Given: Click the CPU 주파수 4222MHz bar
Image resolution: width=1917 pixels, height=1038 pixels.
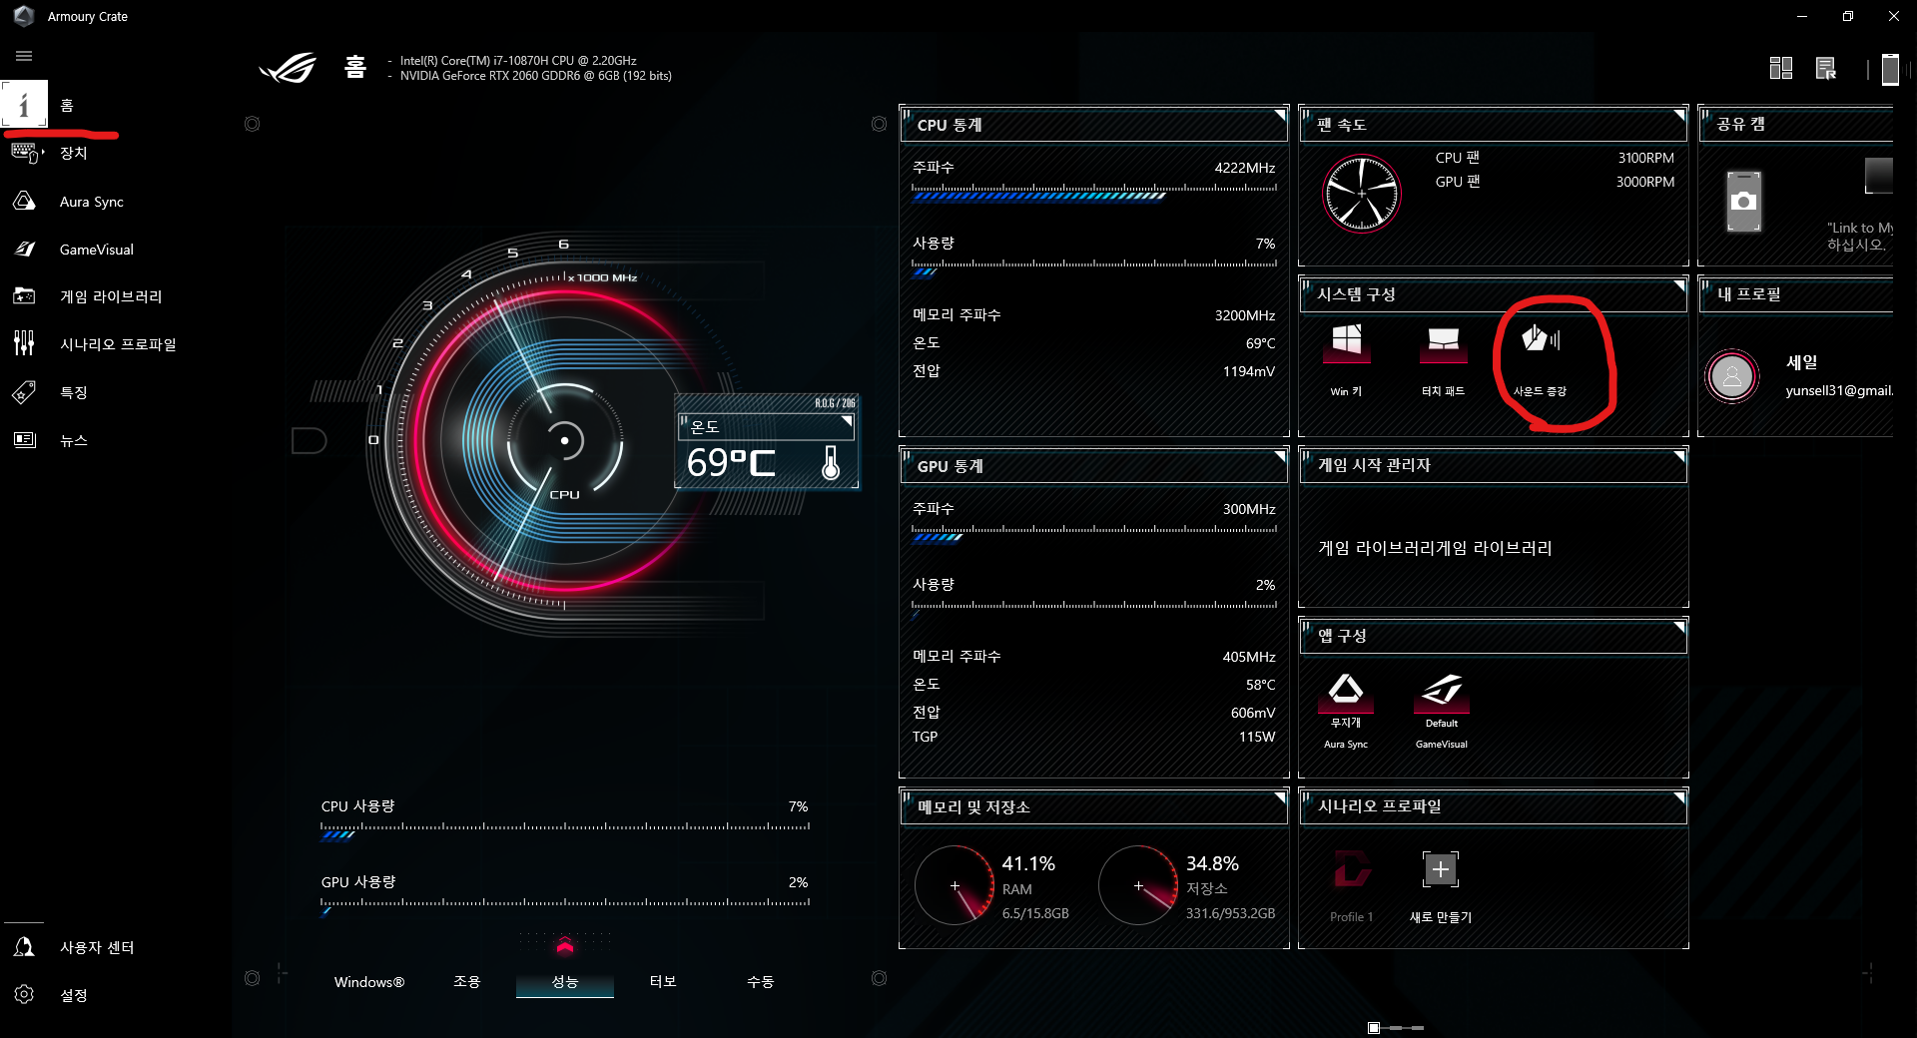Looking at the screenshot, I should [x=1094, y=192].
